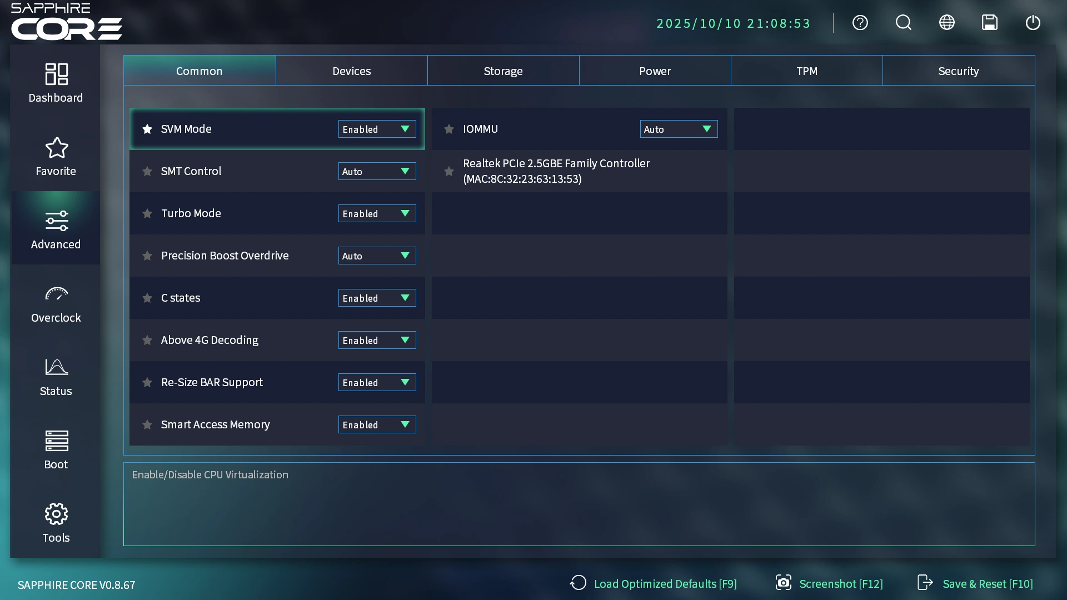This screenshot has width=1067, height=600.
Task: Go to the Favorite sidebar page
Action: click(56, 156)
